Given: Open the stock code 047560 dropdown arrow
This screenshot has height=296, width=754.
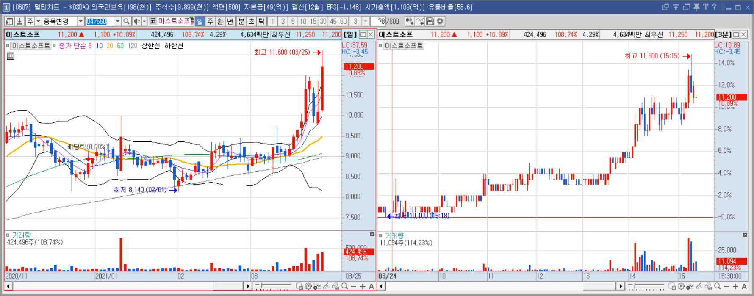Looking at the screenshot, I should 117,21.
